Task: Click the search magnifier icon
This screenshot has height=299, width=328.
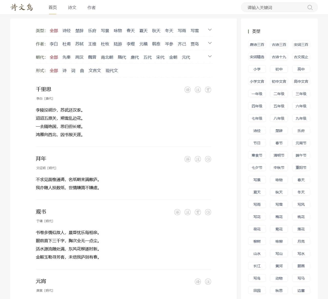Action: [x=310, y=7]
